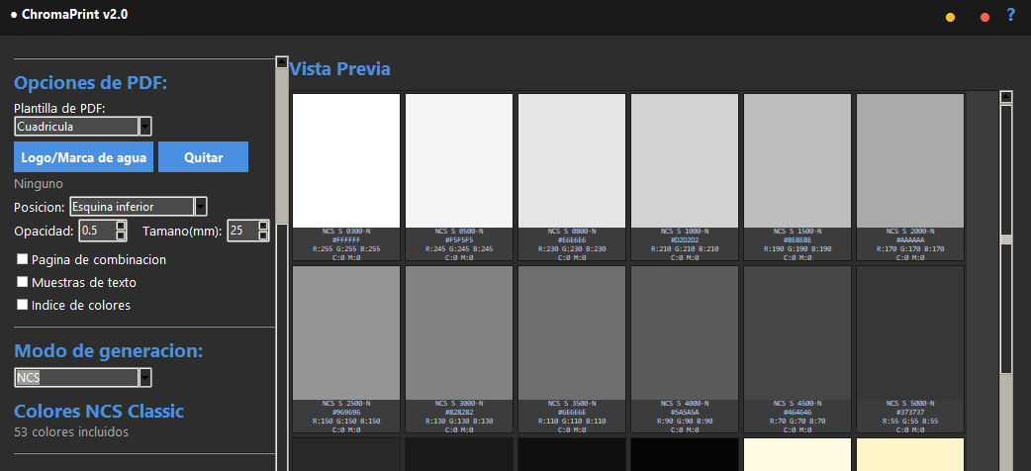Click the Tamano(mm) input field
This screenshot has height=471, width=1031.
(242, 231)
